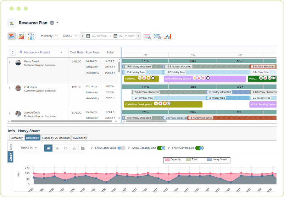Click the square icon on eClinic Booking System bar

pyautogui.click(x=204, y=78)
